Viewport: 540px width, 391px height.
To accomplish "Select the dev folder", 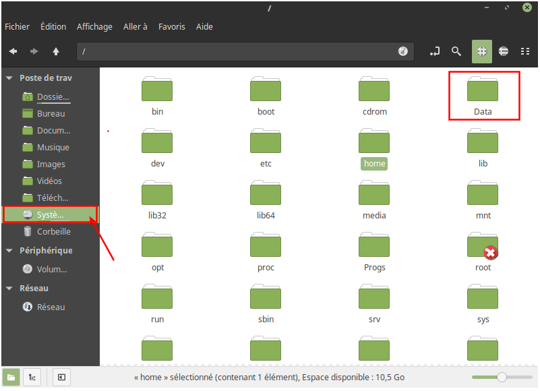I will 157,148.
